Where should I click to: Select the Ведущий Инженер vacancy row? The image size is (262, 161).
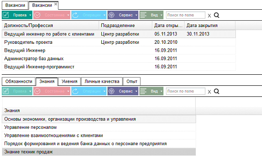pyautogui.click(x=119, y=50)
